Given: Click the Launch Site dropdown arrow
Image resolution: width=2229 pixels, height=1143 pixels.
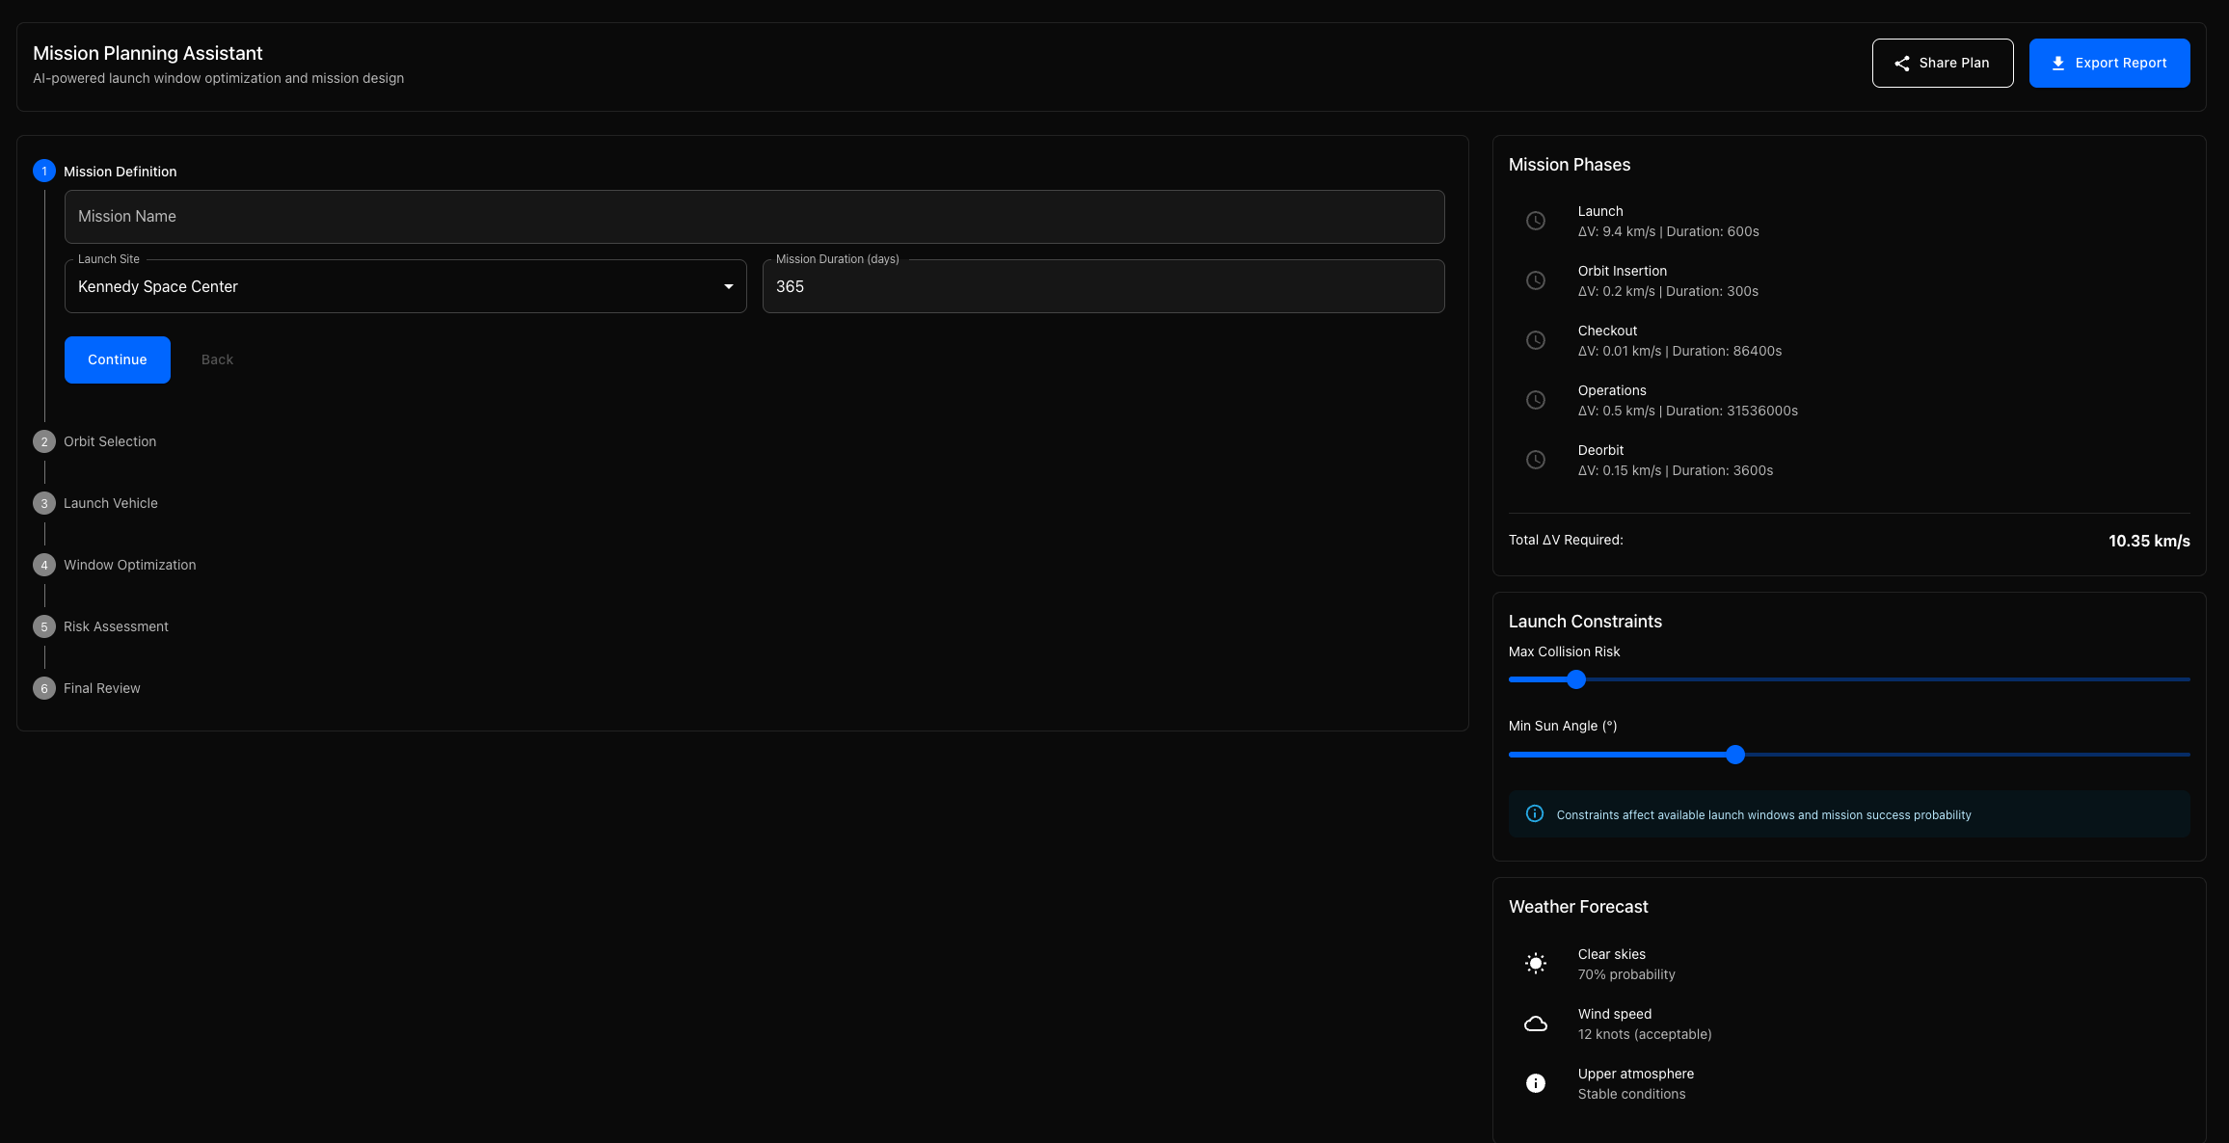Looking at the screenshot, I should point(729,286).
